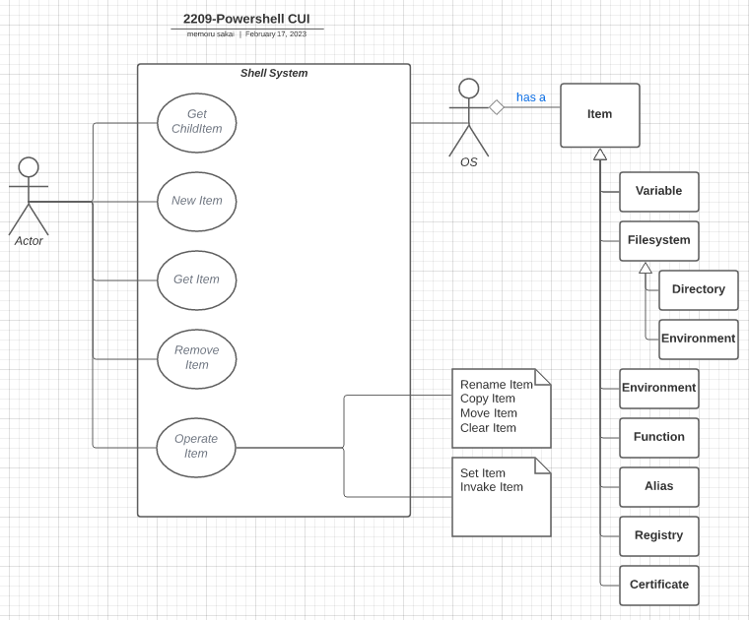Click the 'has a' relationship label

(x=530, y=97)
